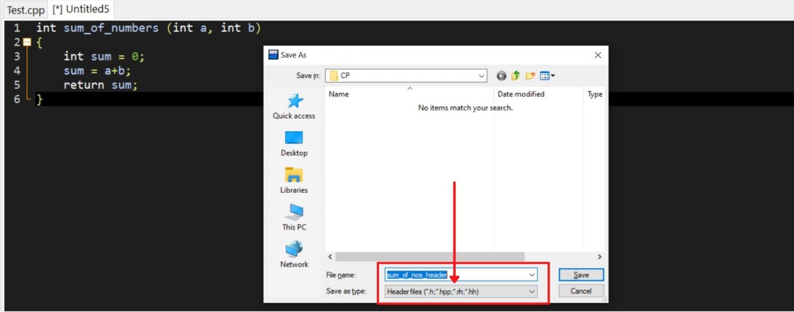This screenshot has height=312, width=794.
Task: Open Network location in sidebar
Action: [x=294, y=255]
